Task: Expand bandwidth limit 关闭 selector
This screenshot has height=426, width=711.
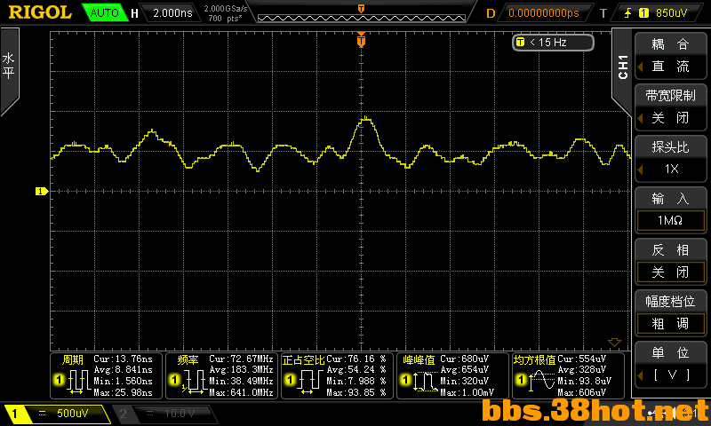Action: click(x=670, y=118)
